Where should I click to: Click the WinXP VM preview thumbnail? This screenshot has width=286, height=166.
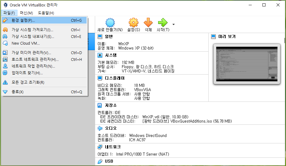[x=247, y=64]
